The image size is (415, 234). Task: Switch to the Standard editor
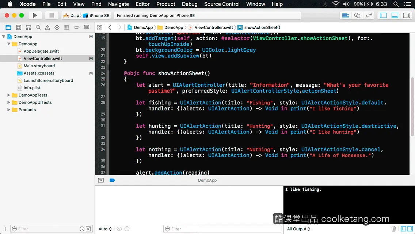(345, 15)
